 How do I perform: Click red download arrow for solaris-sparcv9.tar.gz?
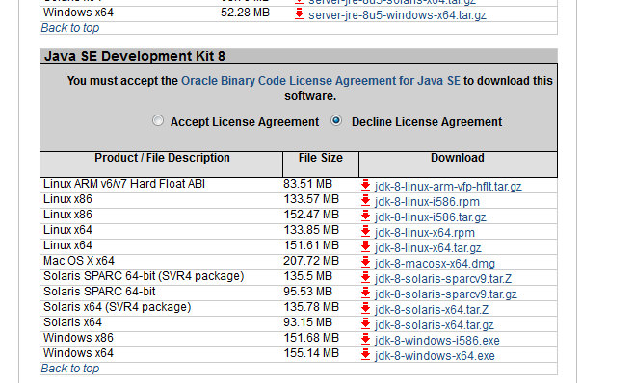tap(365, 293)
